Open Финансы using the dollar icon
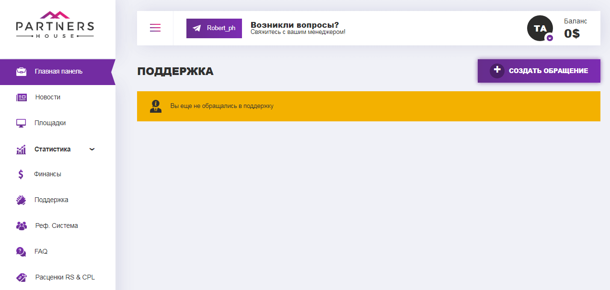Image resolution: width=610 pixels, height=290 pixels. (x=21, y=174)
